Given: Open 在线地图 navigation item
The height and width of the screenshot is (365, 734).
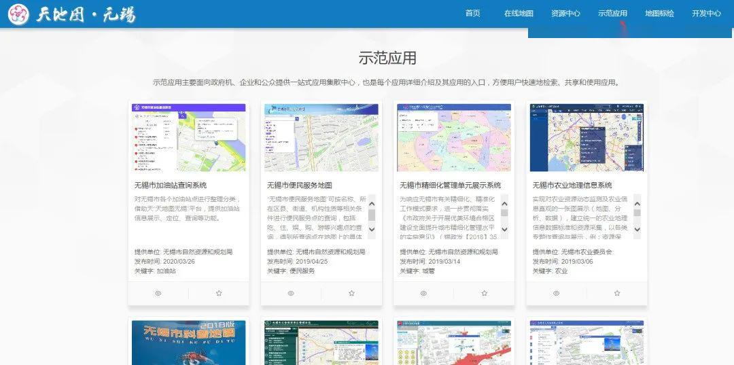Looking at the screenshot, I should coord(519,14).
